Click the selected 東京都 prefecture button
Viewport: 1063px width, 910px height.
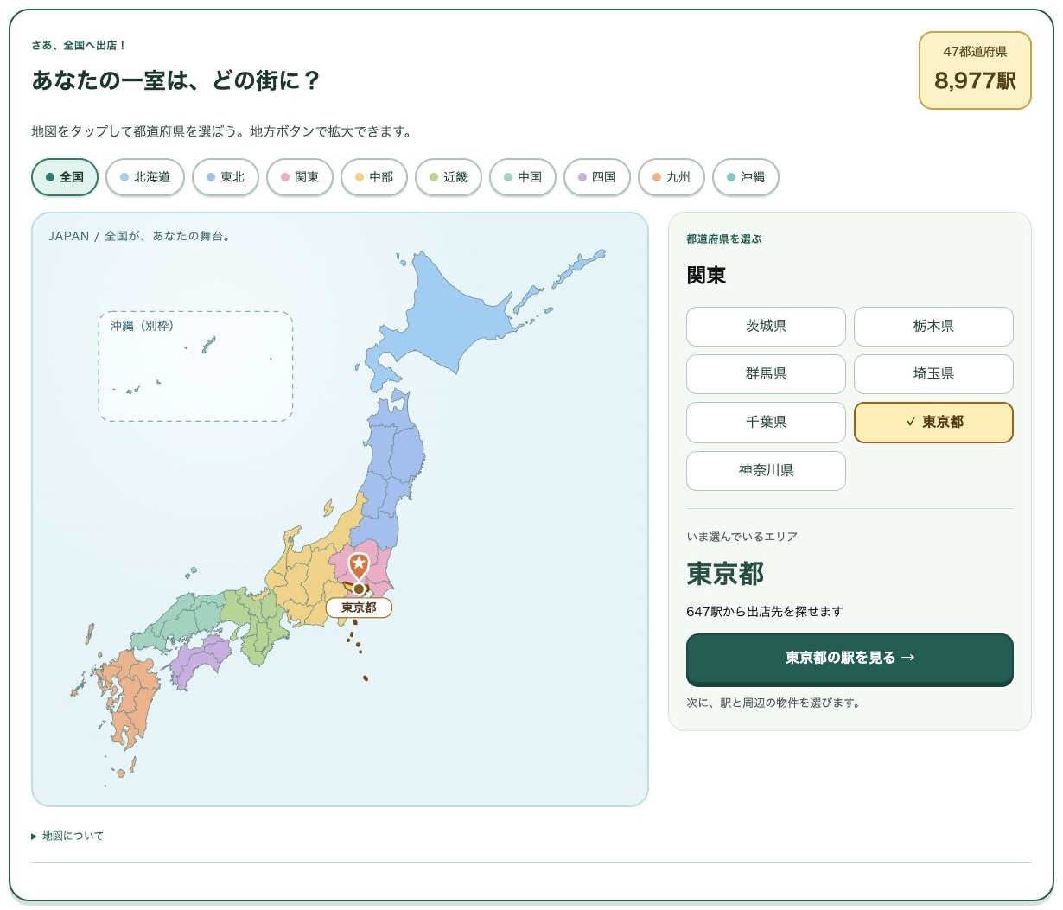(x=933, y=423)
